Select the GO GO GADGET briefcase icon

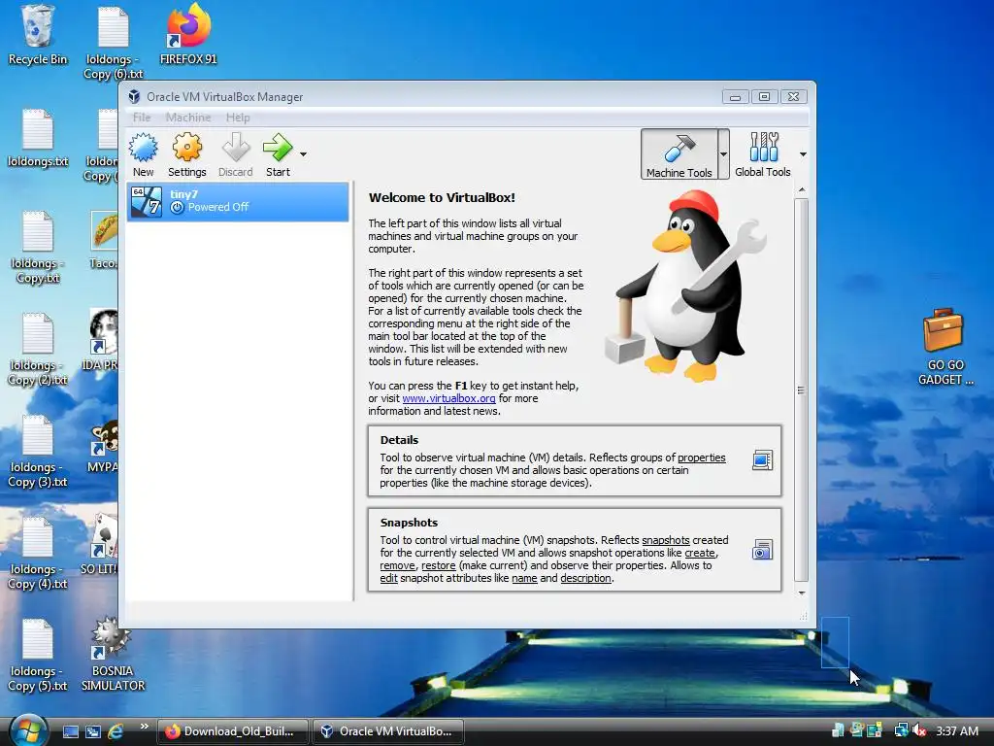(x=944, y=348)
